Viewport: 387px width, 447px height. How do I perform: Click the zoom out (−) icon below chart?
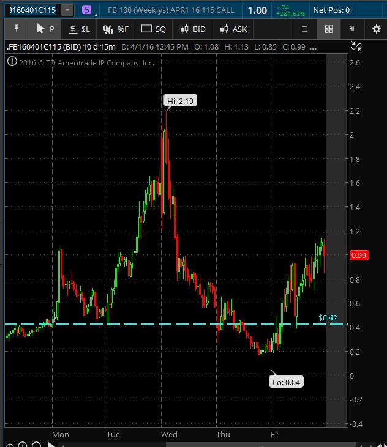pyautogui.click(x=36, y=445)
